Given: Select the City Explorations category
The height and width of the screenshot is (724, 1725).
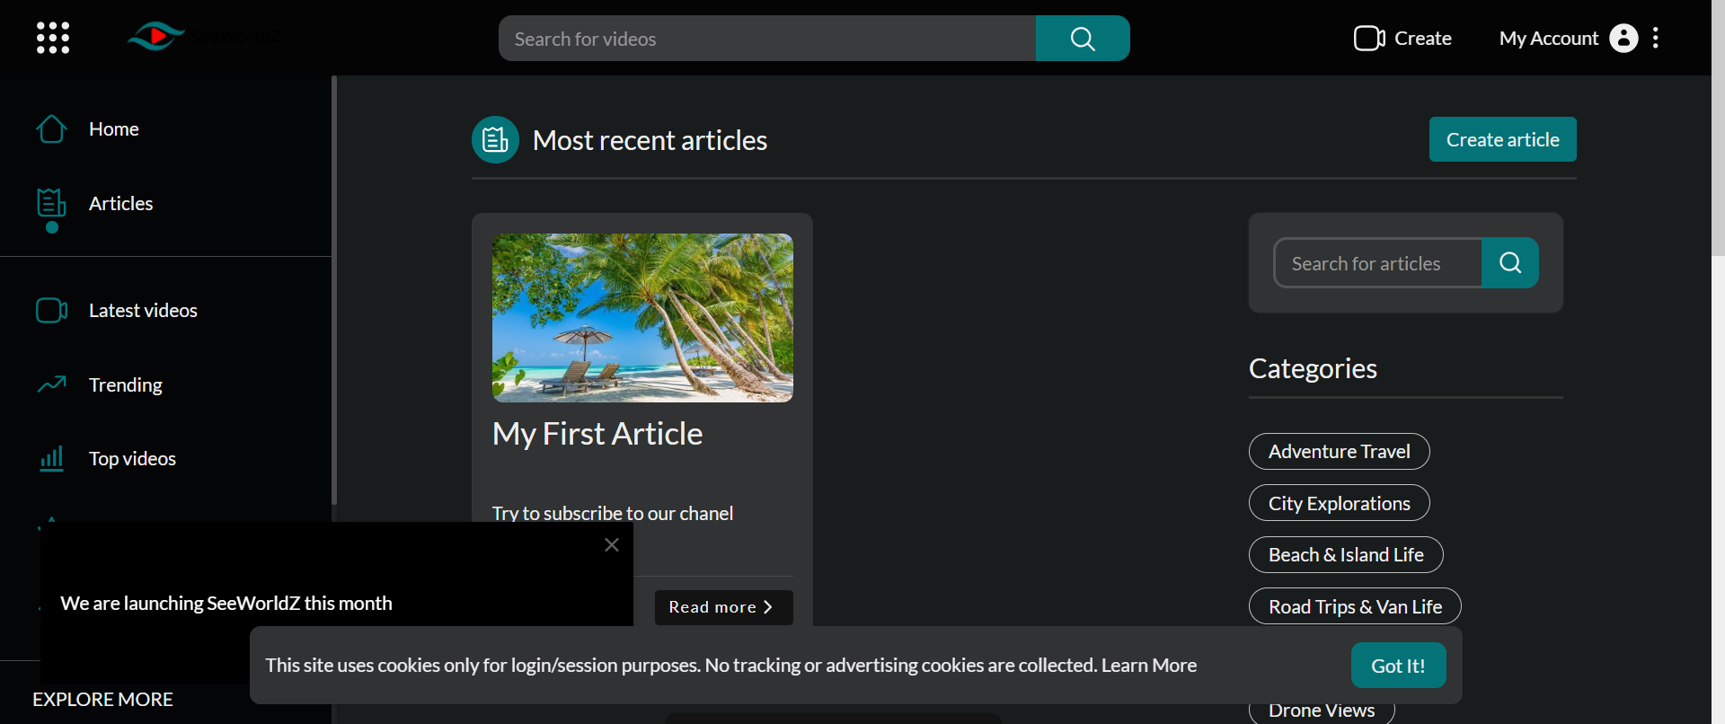Looking at the screenshot, I should click(1340, 503).
